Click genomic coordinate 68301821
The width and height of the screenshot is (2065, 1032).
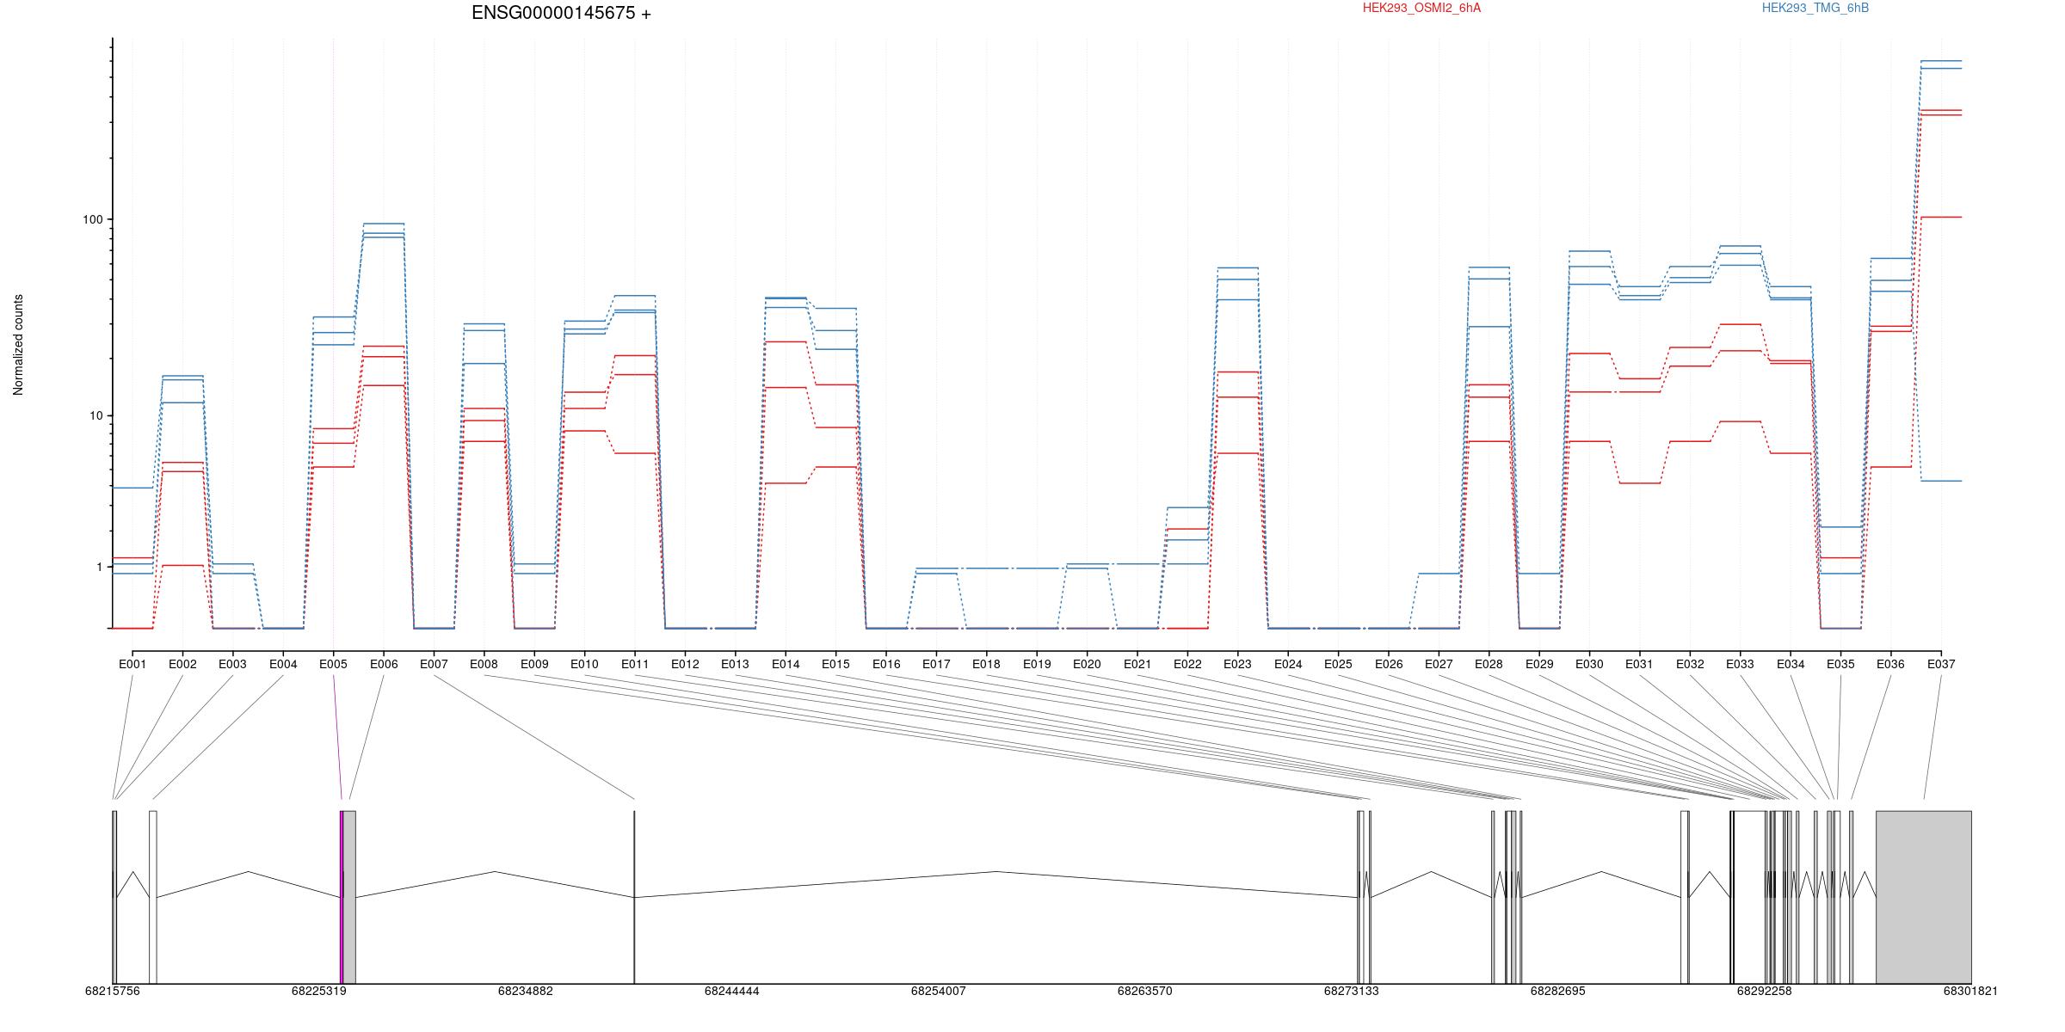tap(1971, 991)
